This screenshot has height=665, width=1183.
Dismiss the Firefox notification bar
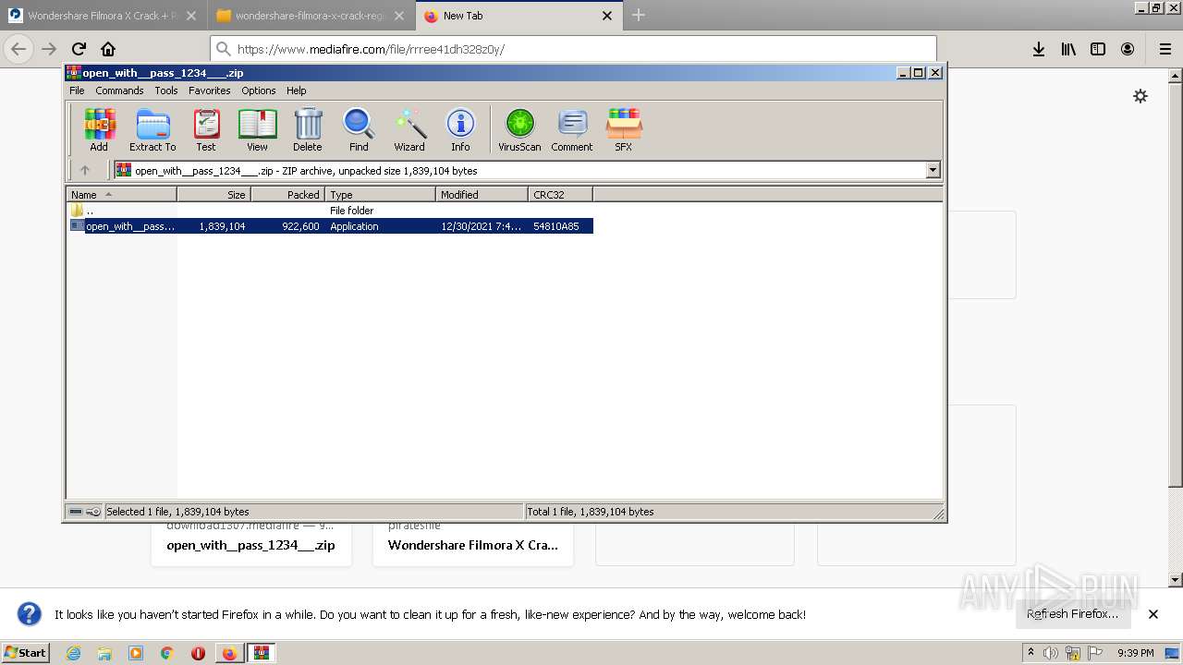pyautogui.click(x=1153, y=614)
